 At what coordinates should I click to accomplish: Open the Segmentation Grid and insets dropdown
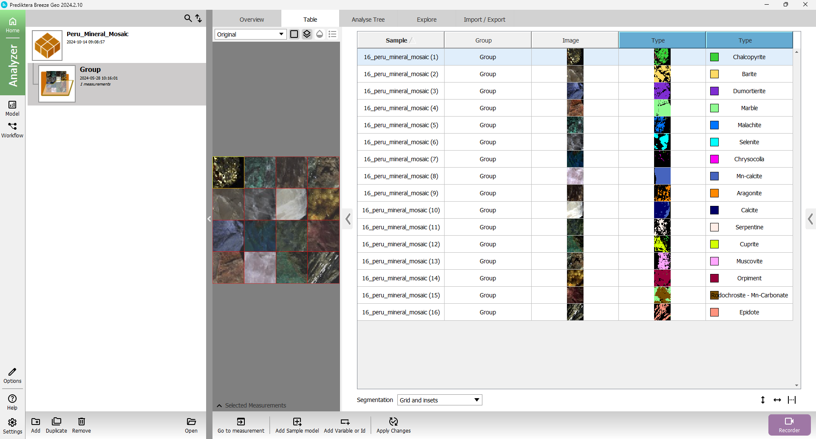[x=439, y=400]
